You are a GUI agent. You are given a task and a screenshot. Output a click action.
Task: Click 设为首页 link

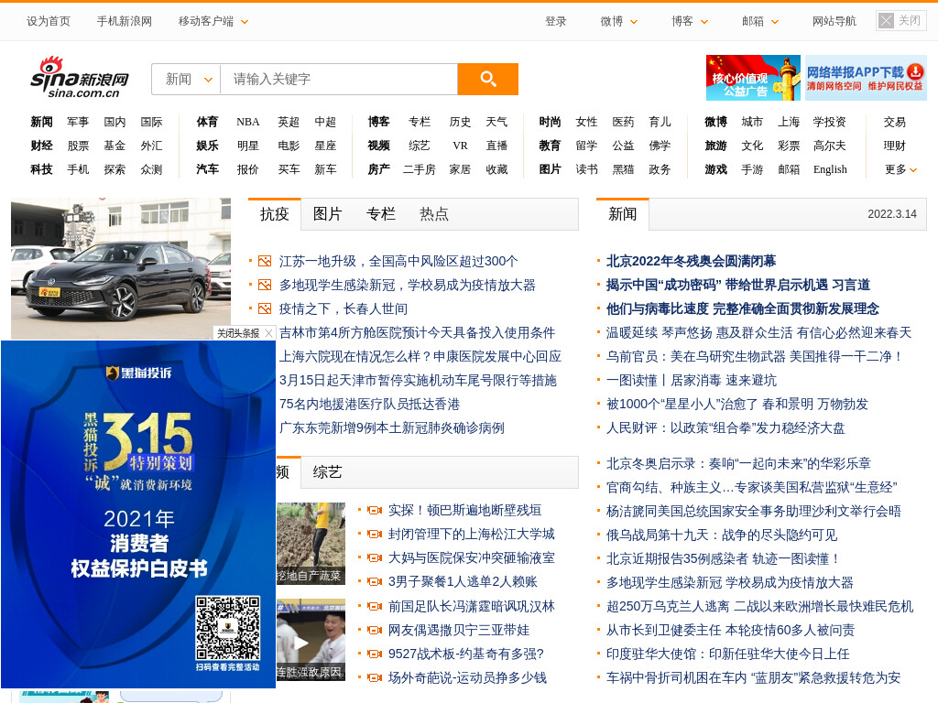[x=49, y=22]
